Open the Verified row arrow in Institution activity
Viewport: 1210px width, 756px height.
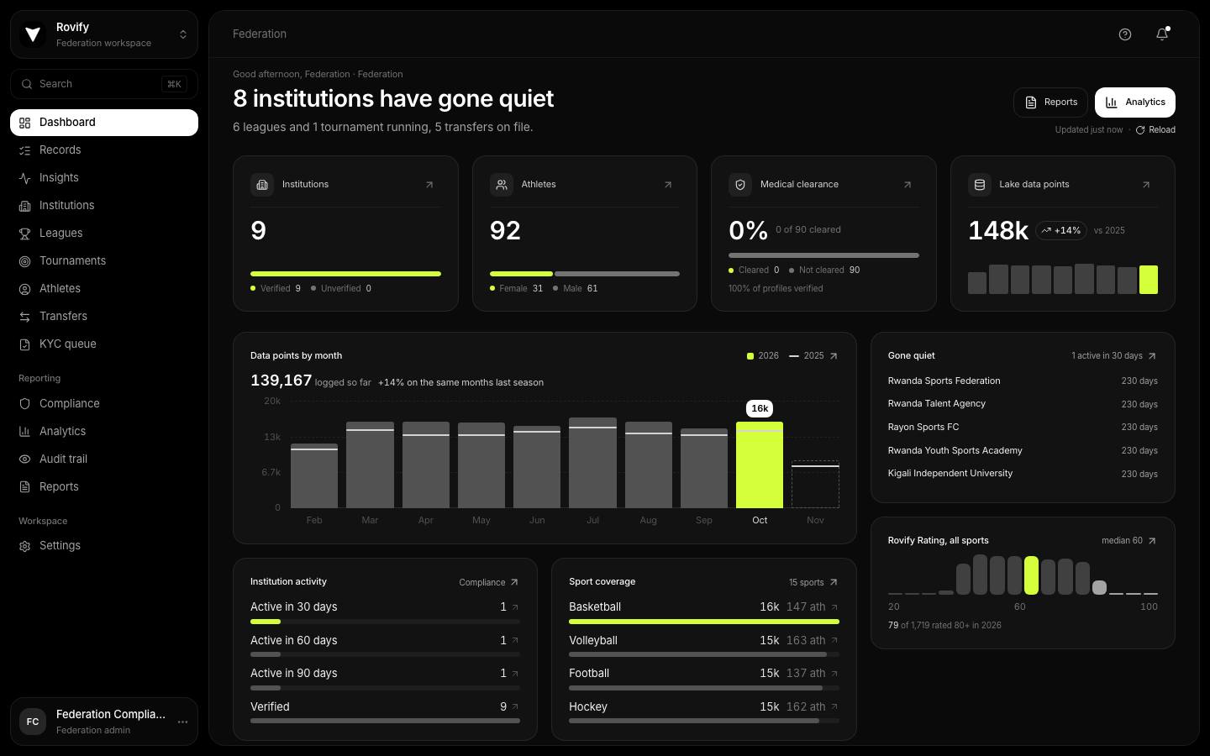[515, 706]
